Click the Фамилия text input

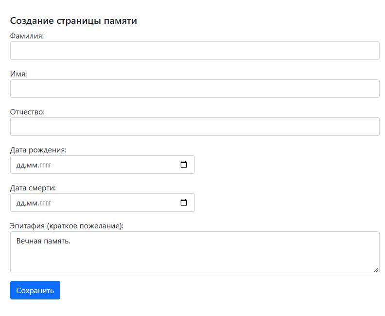(194, 51)
